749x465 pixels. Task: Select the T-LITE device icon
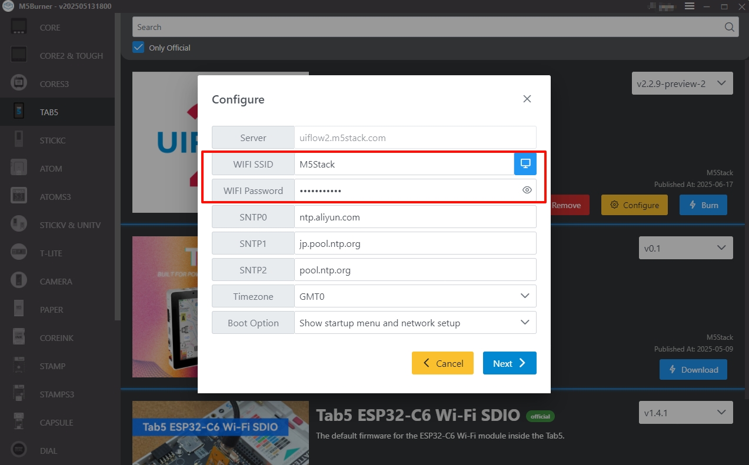pos(19,253)
